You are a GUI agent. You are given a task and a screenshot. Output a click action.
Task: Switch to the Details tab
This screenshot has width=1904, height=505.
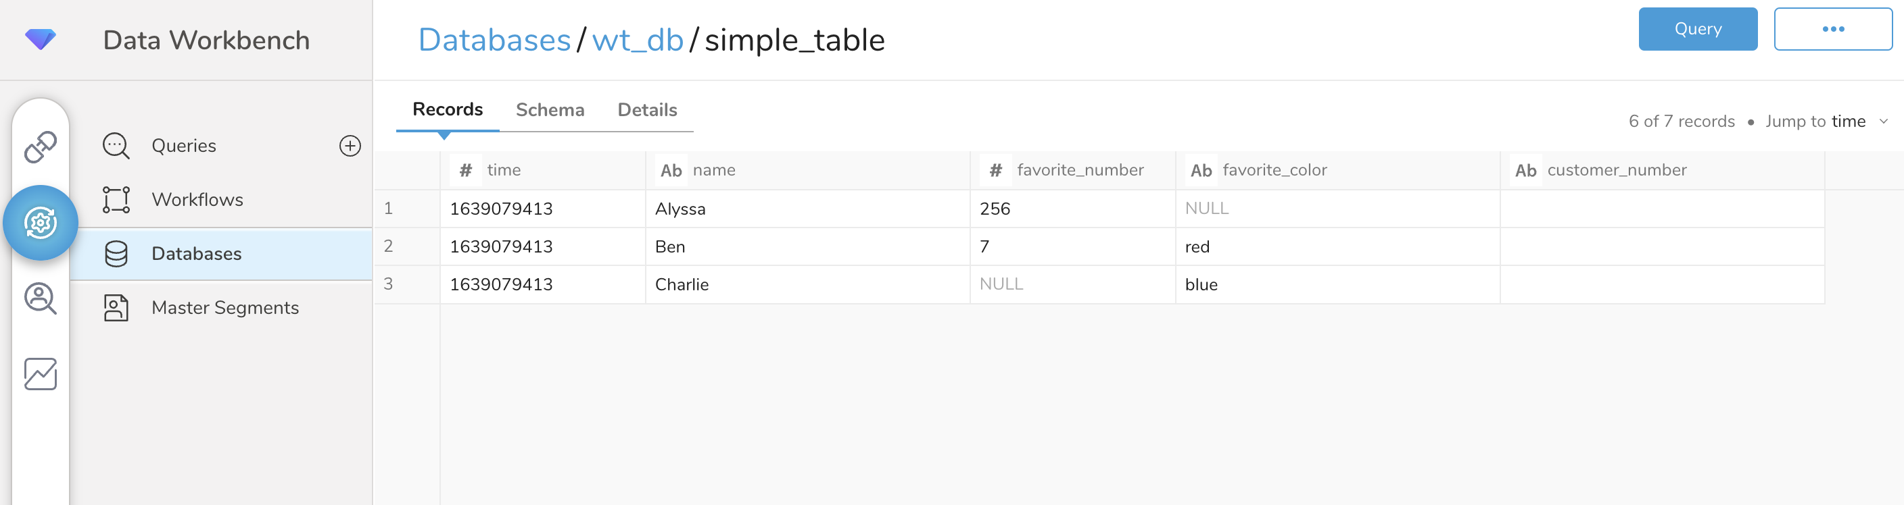(x=647, y=110)
